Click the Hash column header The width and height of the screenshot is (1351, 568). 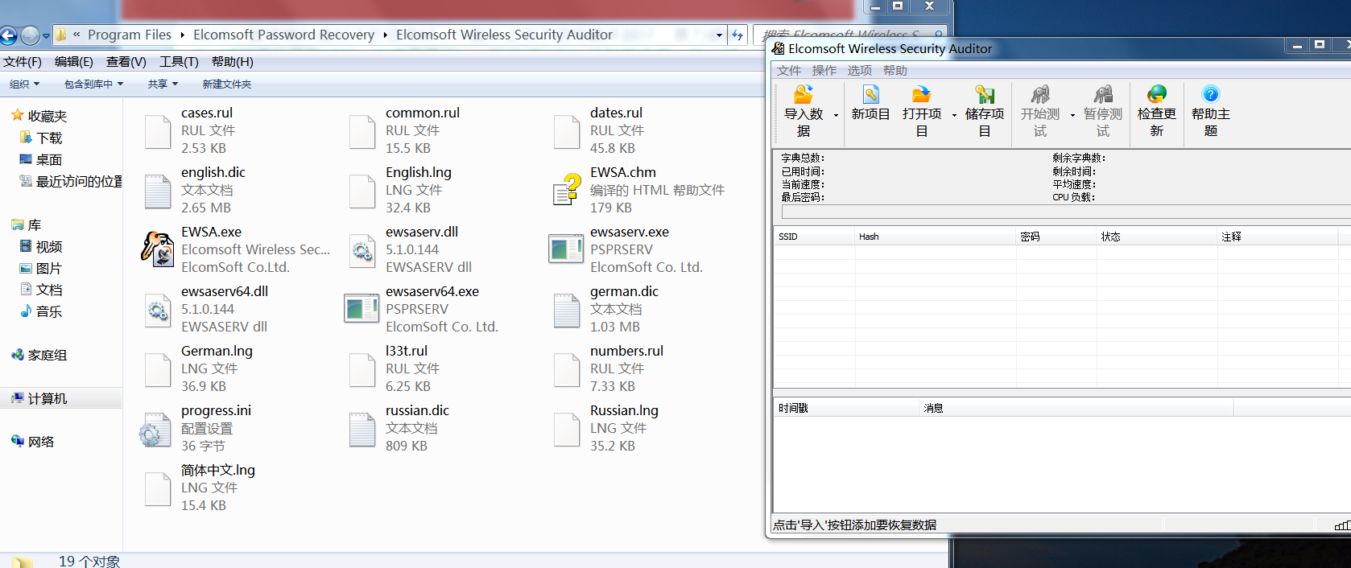[x=936, y=237]
